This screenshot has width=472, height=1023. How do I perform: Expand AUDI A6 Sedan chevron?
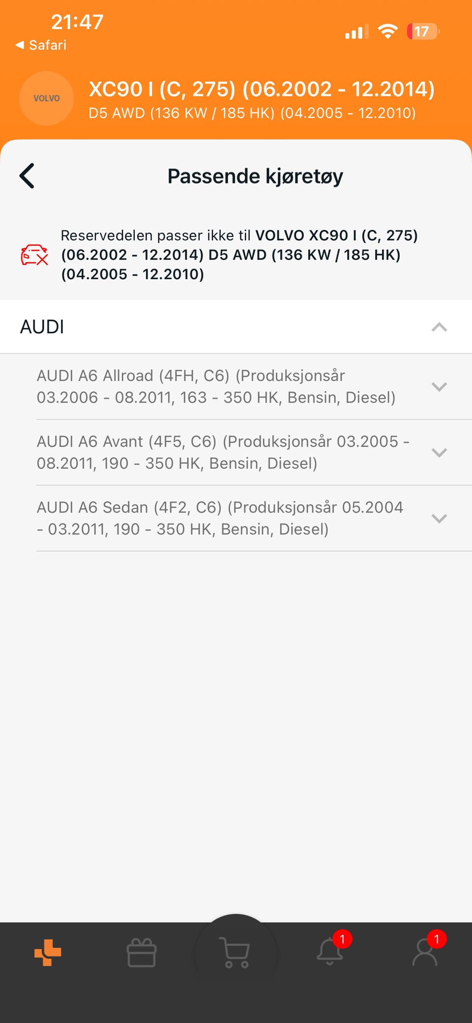(439, 518)
